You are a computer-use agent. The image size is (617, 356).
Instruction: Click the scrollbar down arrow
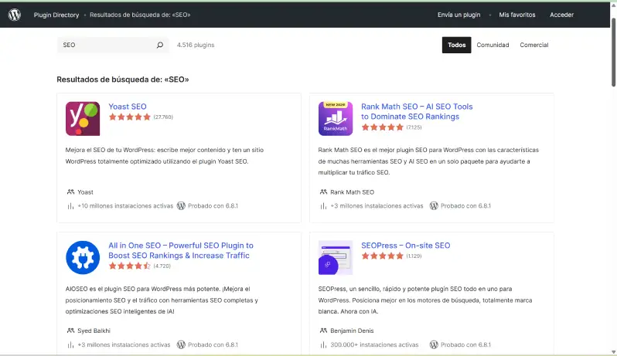click(613, 352)
